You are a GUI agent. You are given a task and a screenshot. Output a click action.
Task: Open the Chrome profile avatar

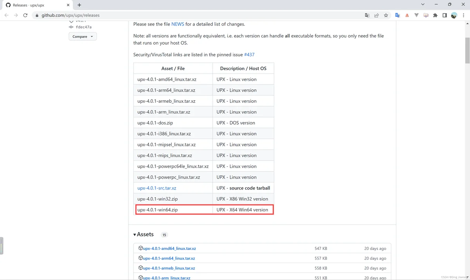click(454, 15)
